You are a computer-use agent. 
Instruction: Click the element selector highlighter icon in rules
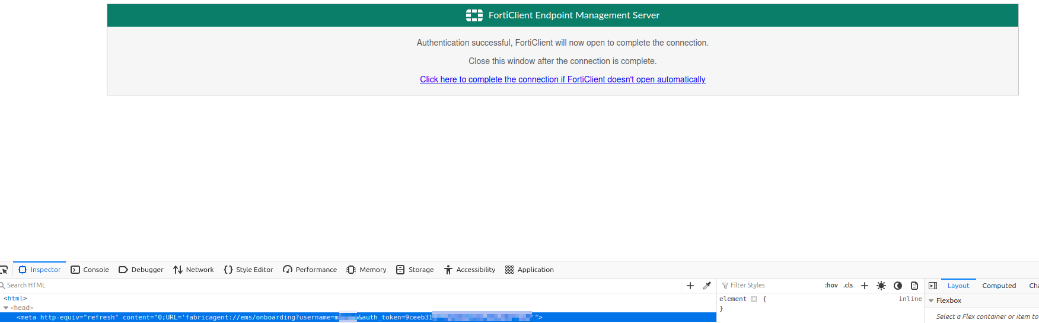(754, 299)
